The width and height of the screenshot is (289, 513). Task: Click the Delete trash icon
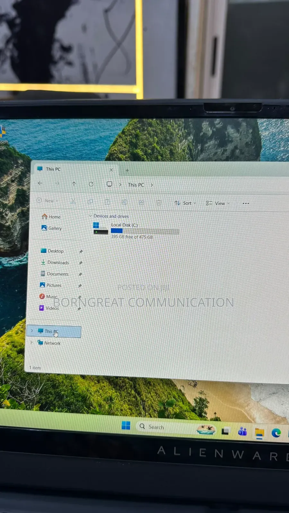[x=159, y=203]
